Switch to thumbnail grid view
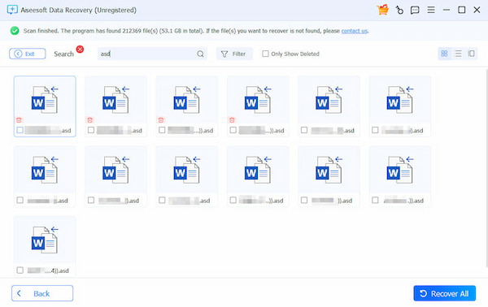The image size is (488, 307). (x=444, y=54)
